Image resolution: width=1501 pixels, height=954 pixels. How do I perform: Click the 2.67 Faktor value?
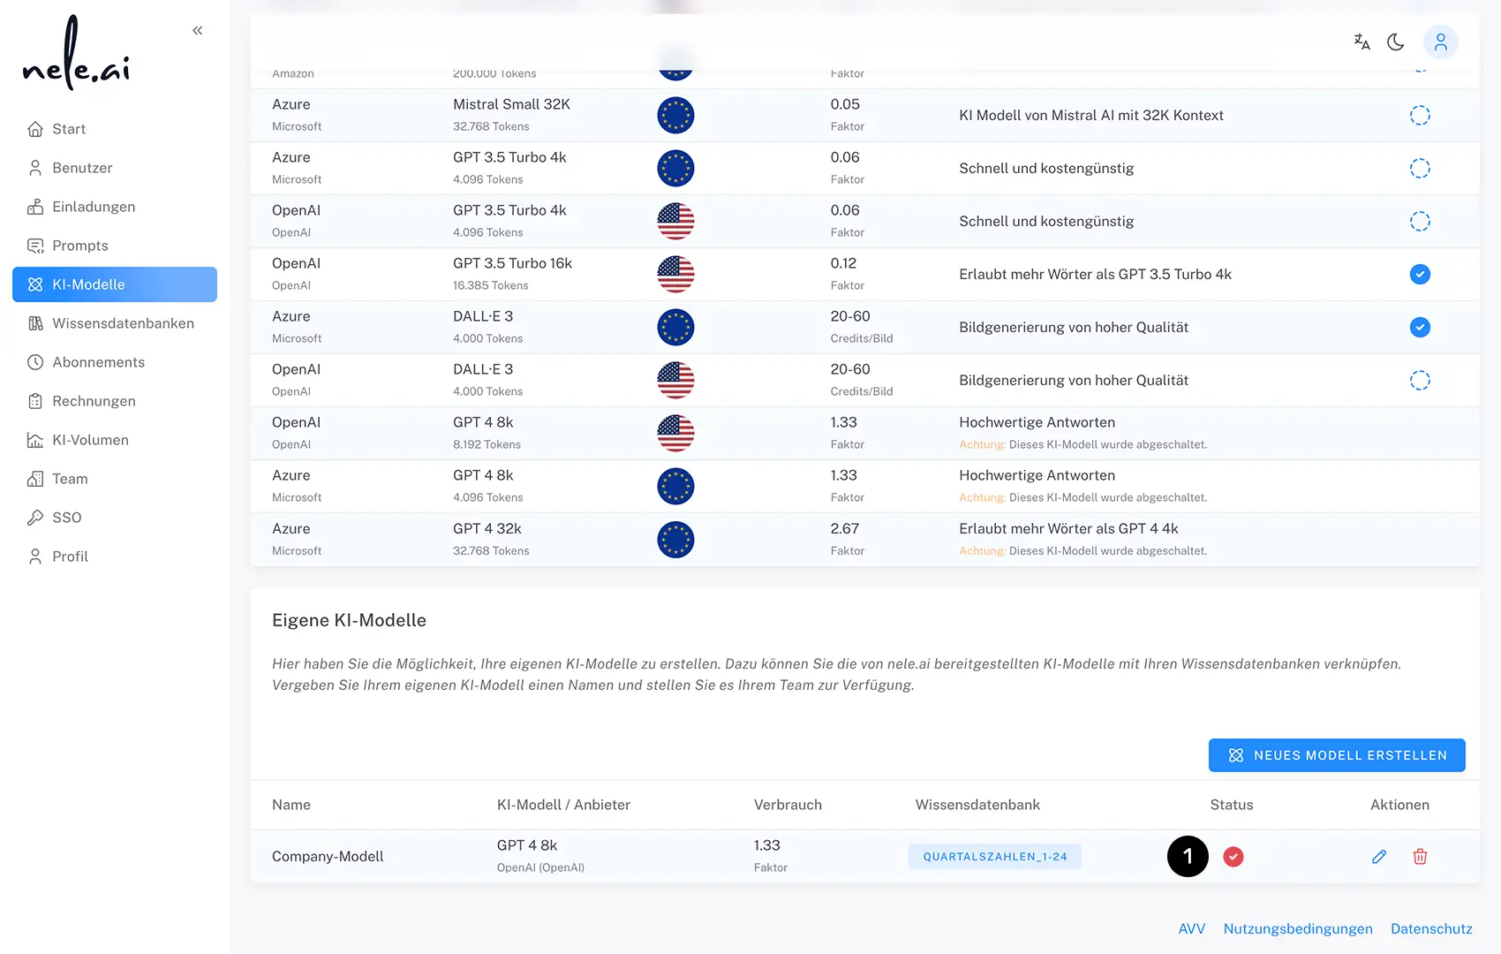coord(844,528)
